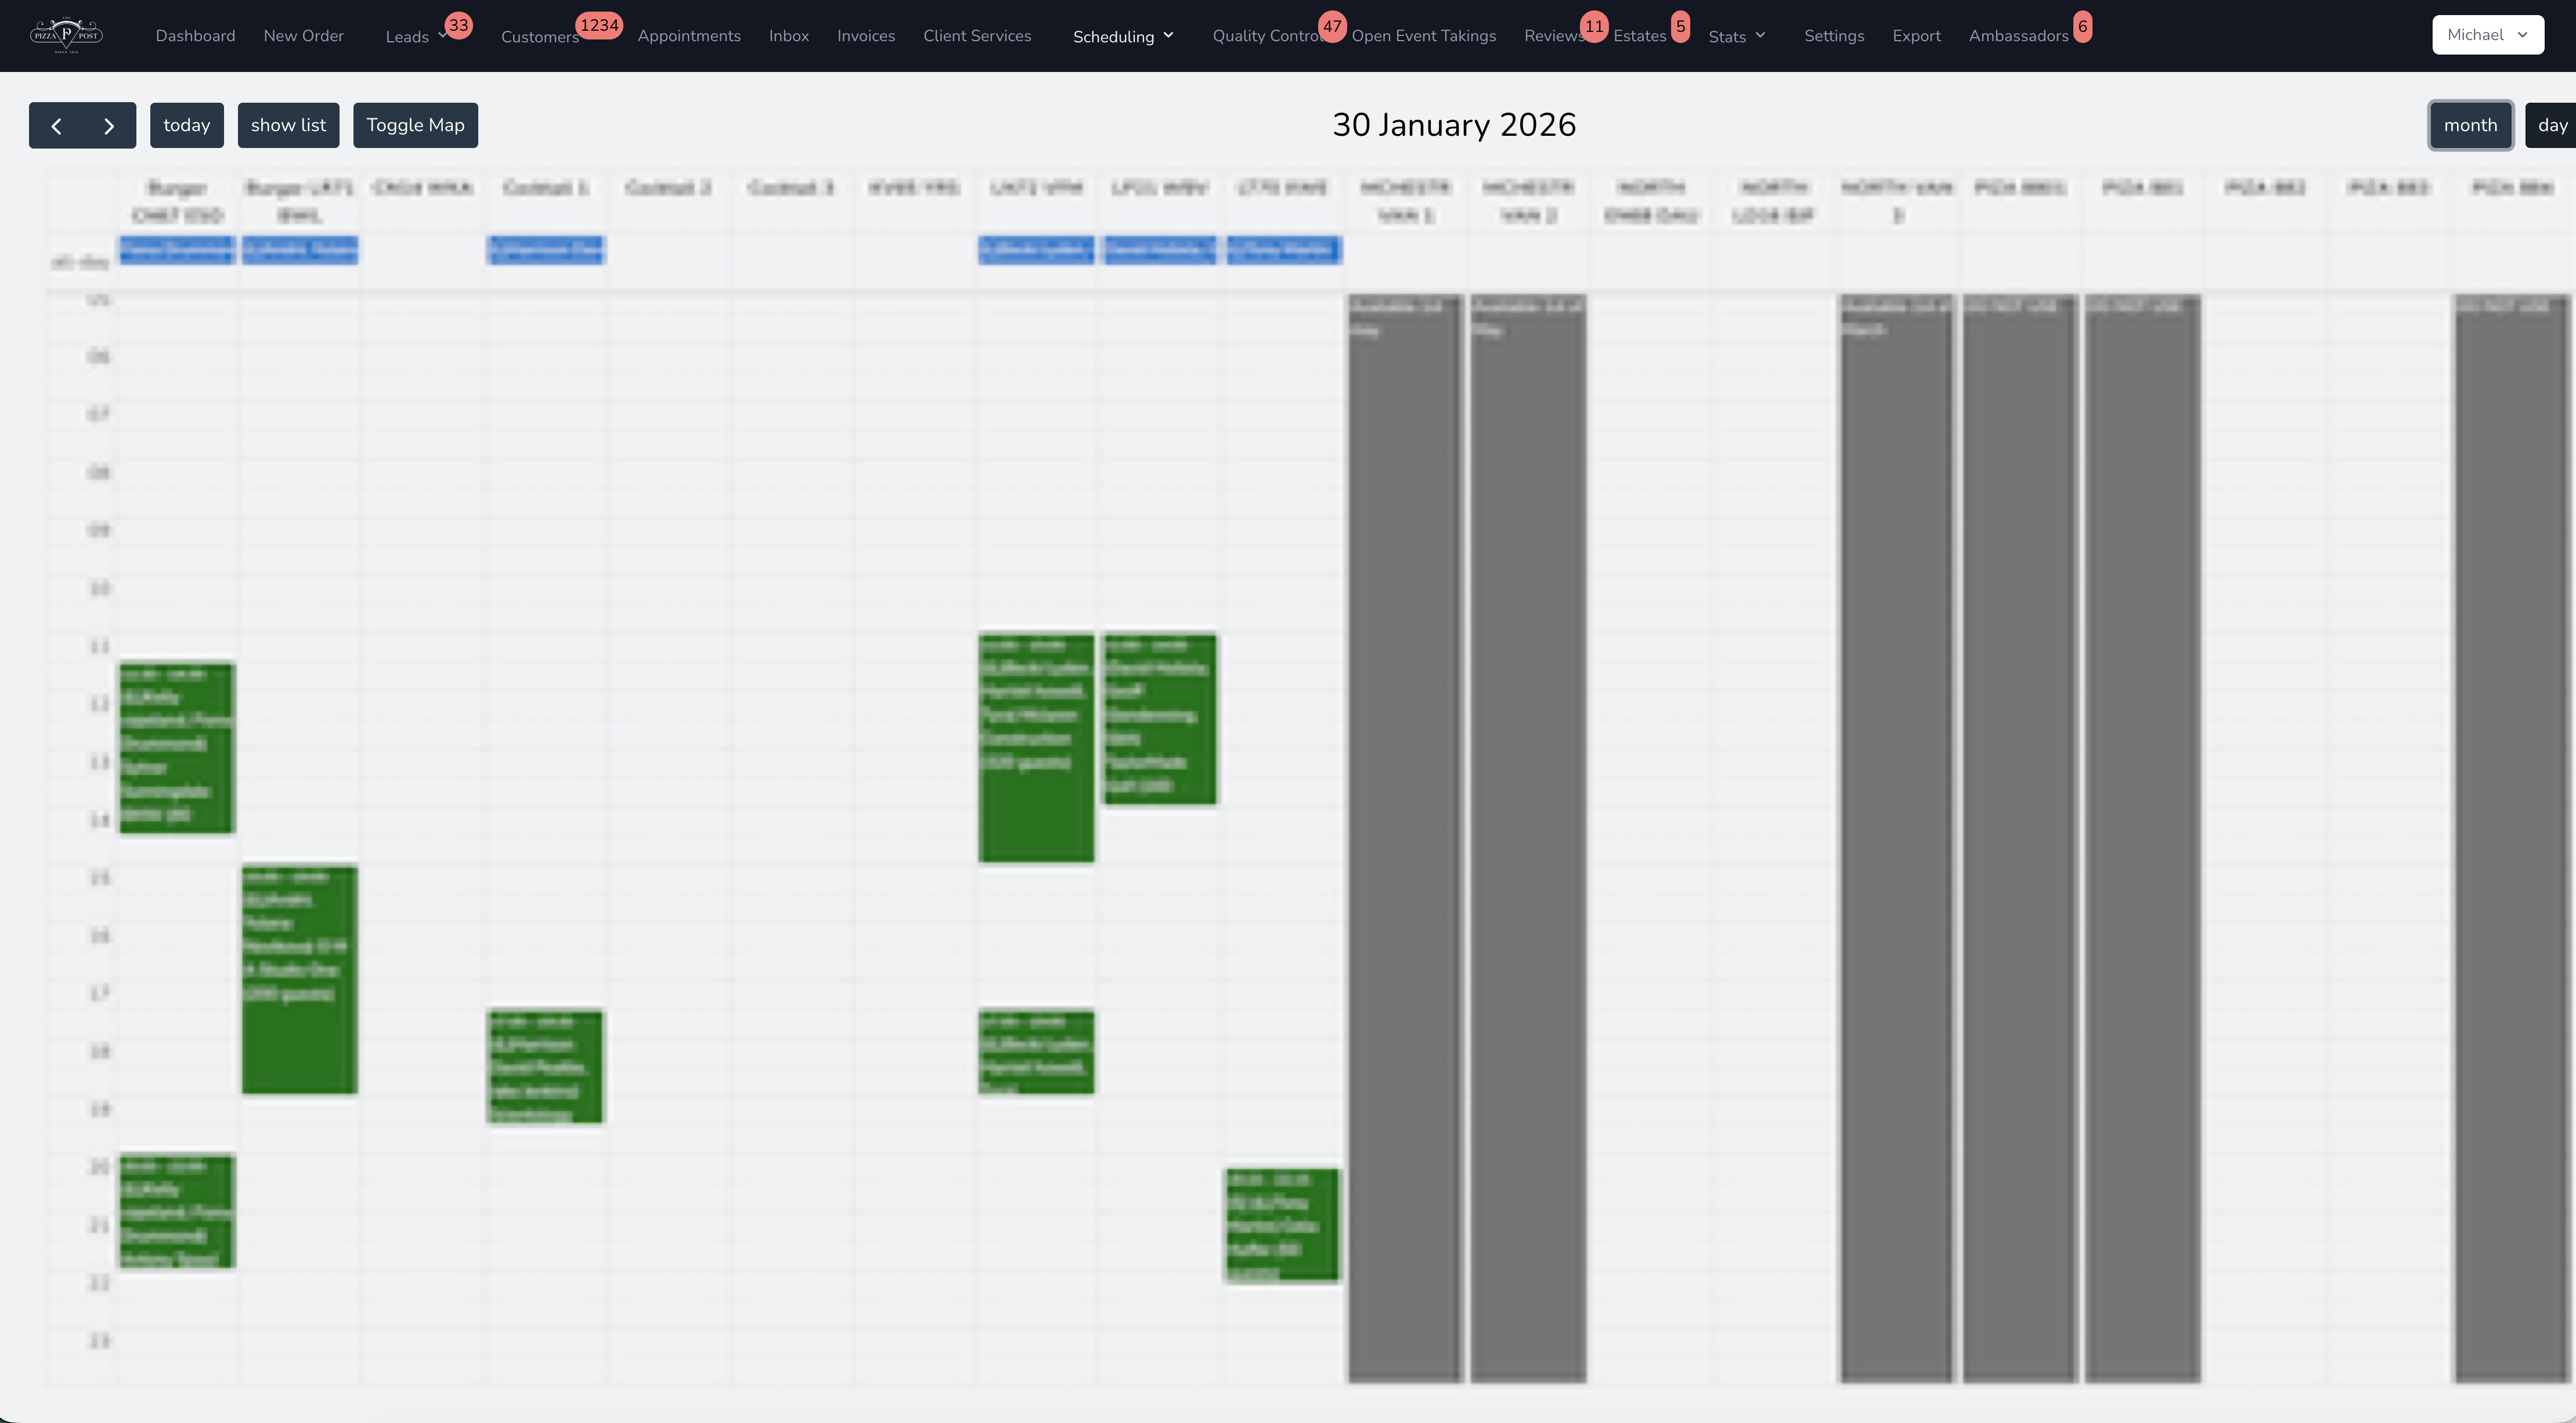The width and height of the screenshot is (2576, 1423).
Task: Select the blue all-day event under Cocktail 1
Action: tap(546, 251)
